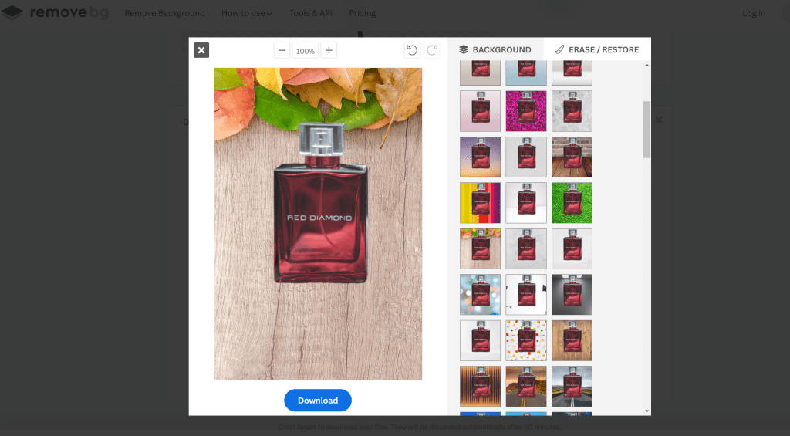The height and width of the screenshot is (436, 790).
Task: Click the blue Download button
Action: coord(317,401)
